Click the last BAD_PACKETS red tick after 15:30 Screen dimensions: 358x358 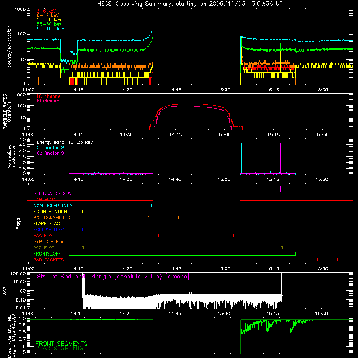point(338,260)
